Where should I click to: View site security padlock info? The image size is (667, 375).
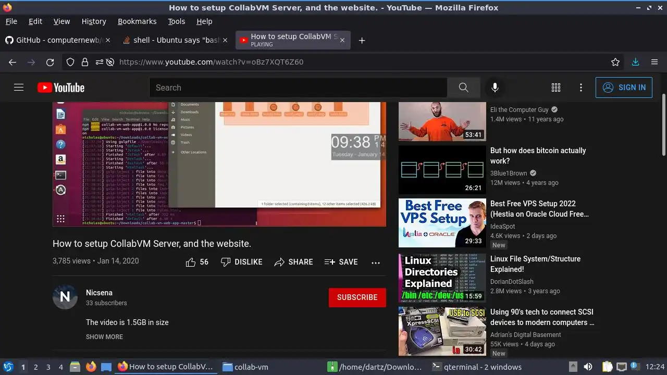(84, 62)
